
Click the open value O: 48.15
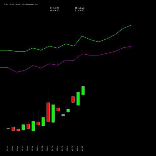pyautogui.click(x=55, y=11)
